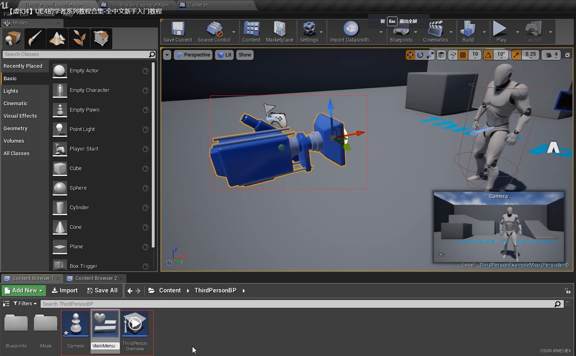Switch to the Paint mode brush icon
Viewport: 576px width, 356px height.
35,38
